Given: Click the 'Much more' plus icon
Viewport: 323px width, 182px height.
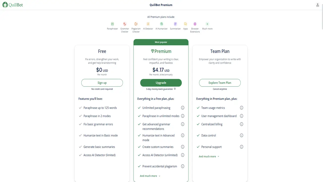Looking at the screenshot, I should pos(207,24).
